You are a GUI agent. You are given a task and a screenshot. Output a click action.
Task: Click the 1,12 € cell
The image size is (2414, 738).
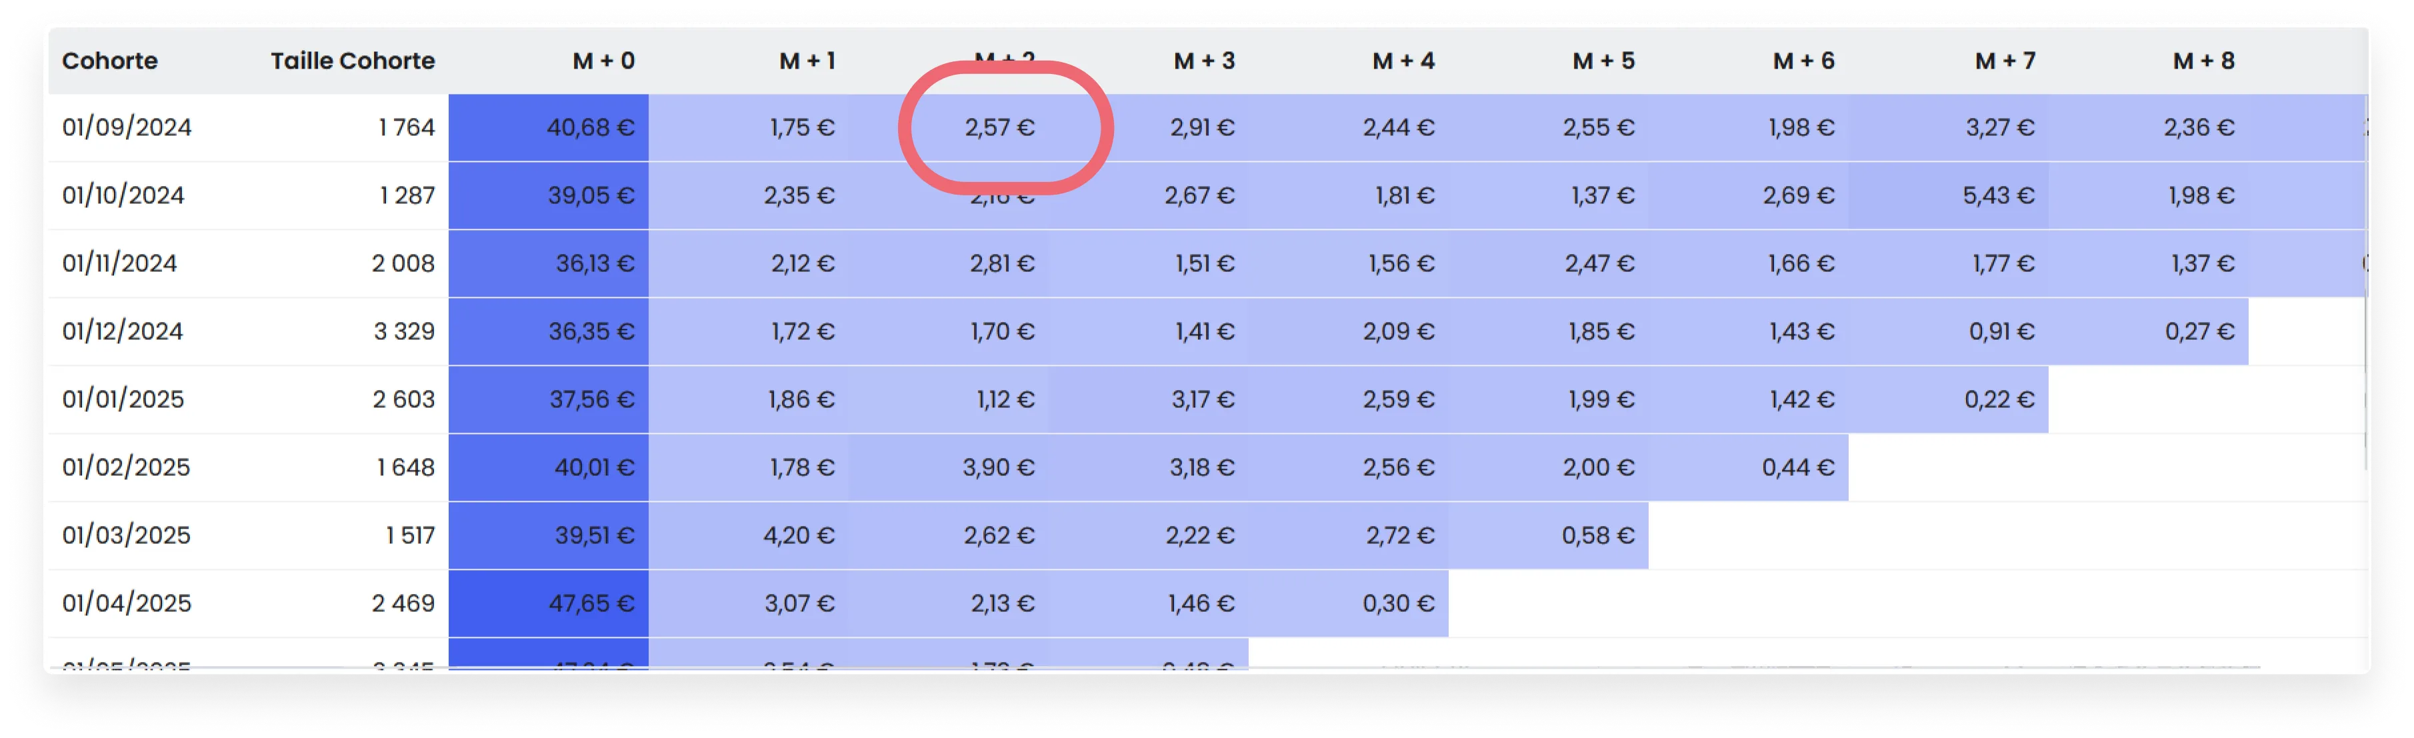[x=949, y=400]
